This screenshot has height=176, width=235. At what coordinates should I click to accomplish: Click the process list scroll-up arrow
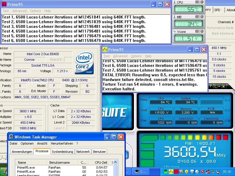(115, 162)
